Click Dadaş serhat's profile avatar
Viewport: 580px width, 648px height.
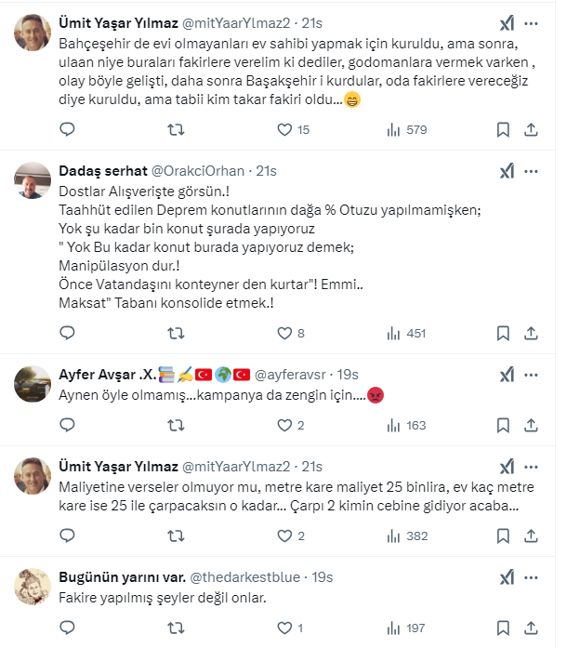(33, 179)
